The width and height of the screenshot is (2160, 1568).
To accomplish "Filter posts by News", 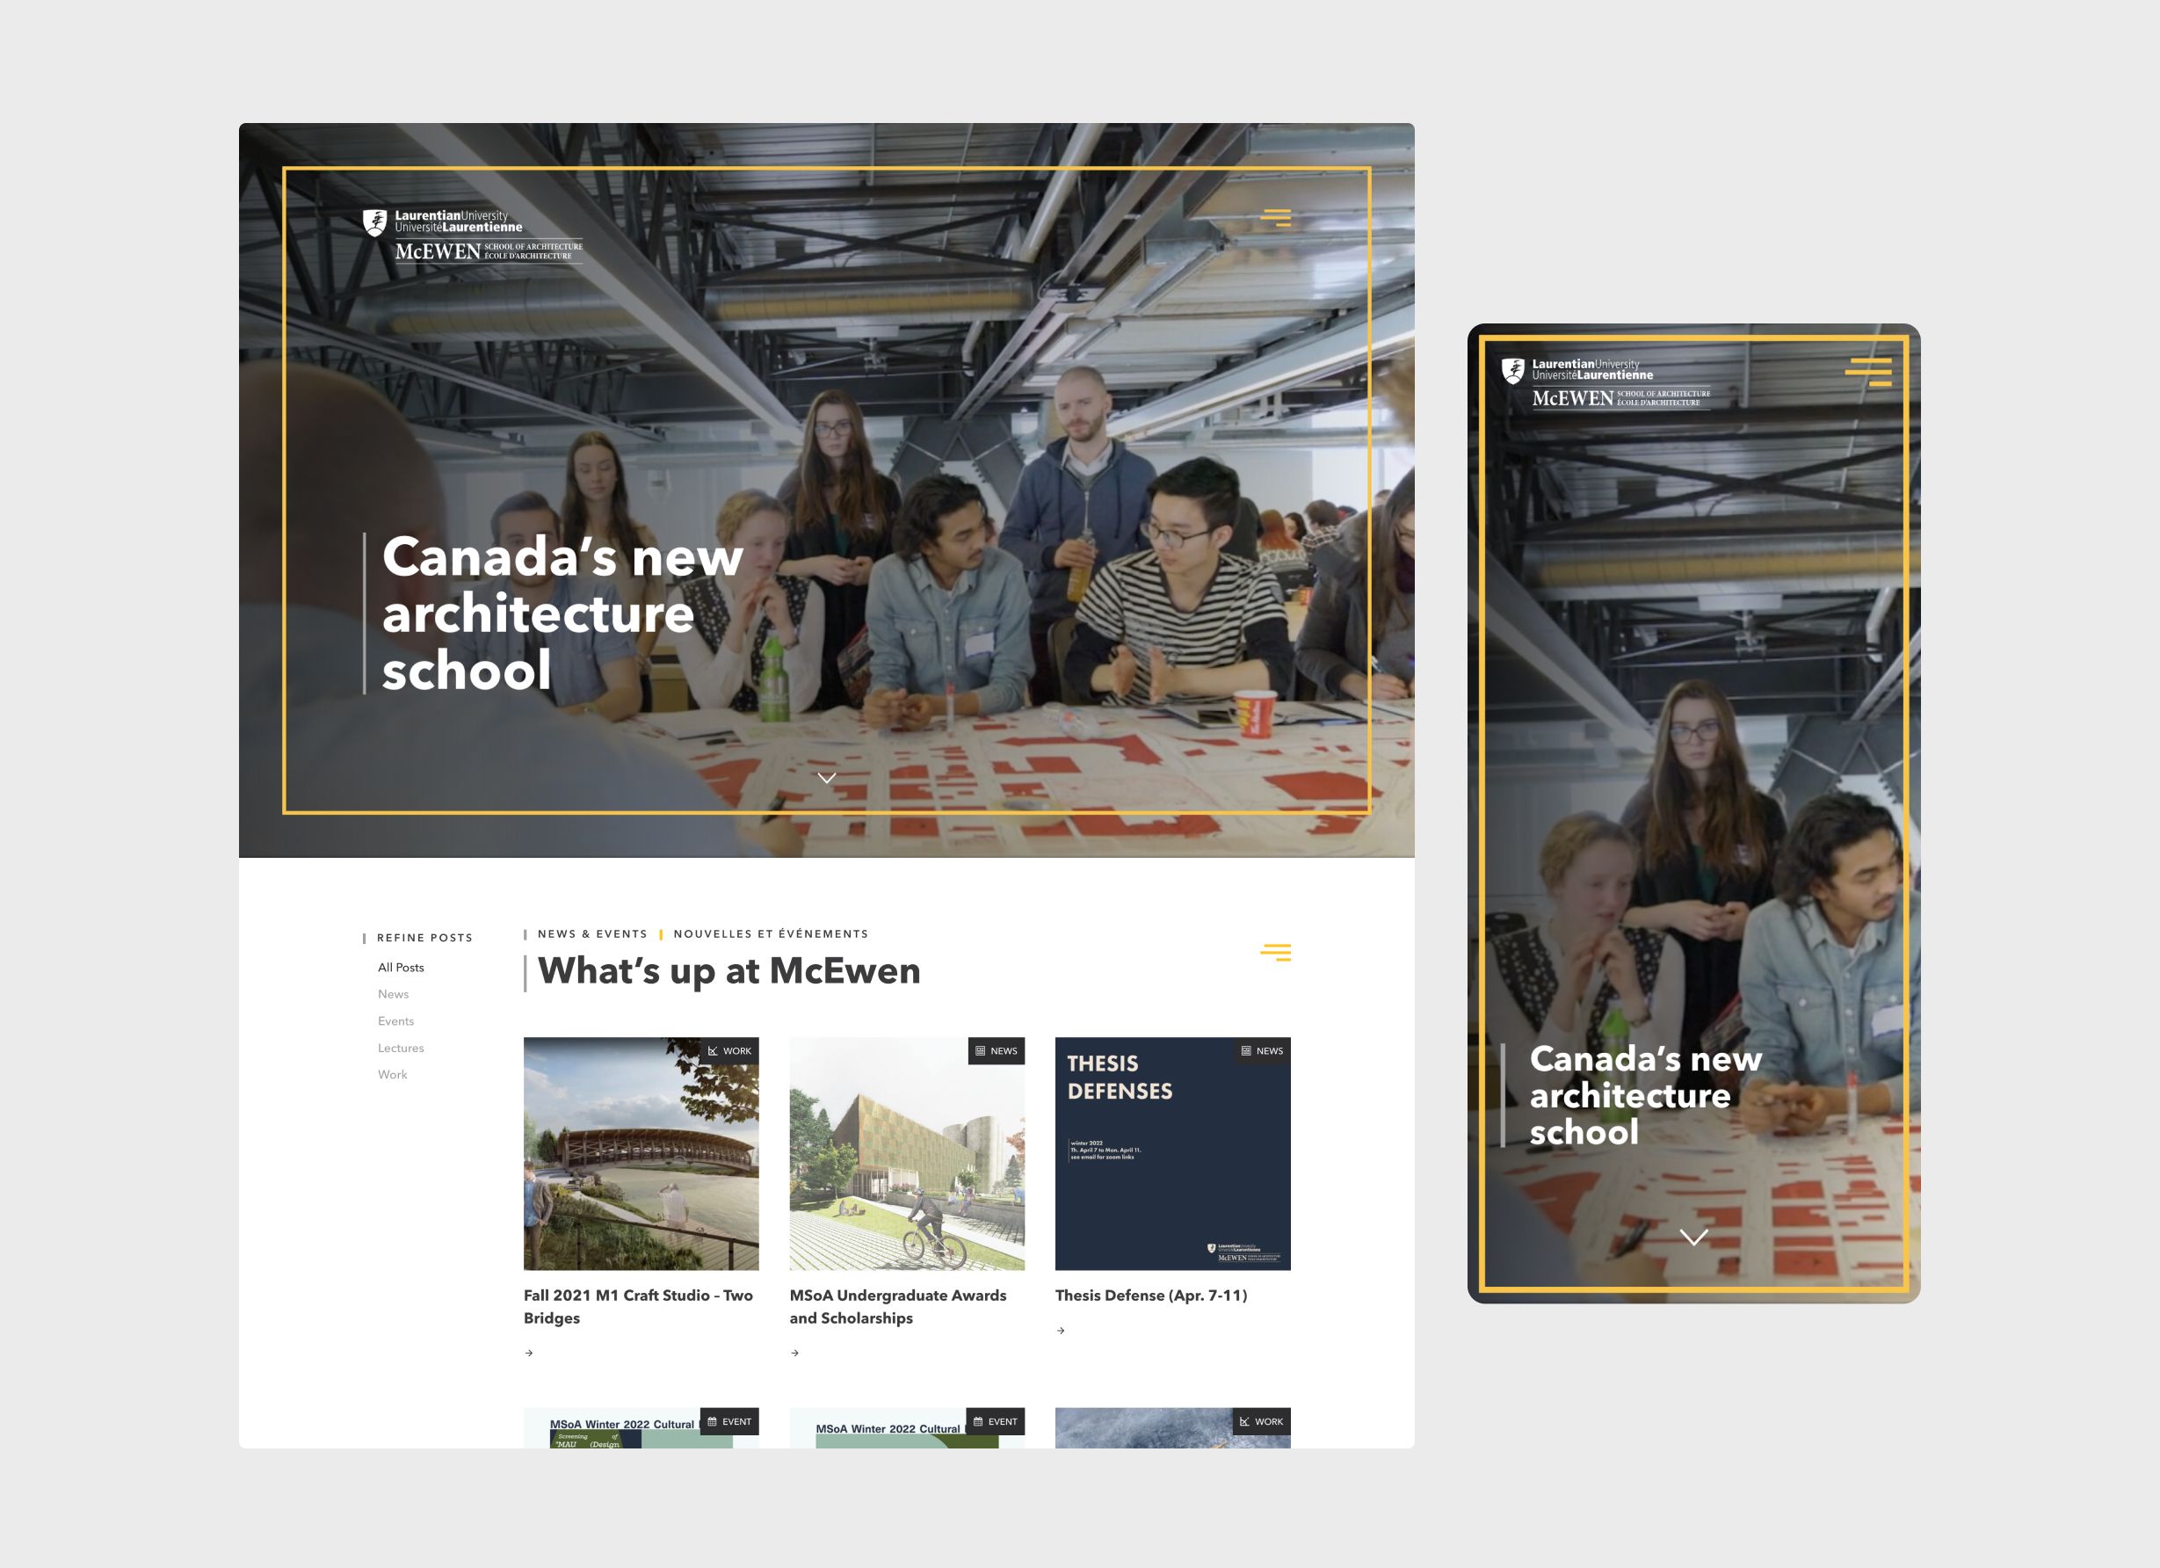I will [394, 993].
